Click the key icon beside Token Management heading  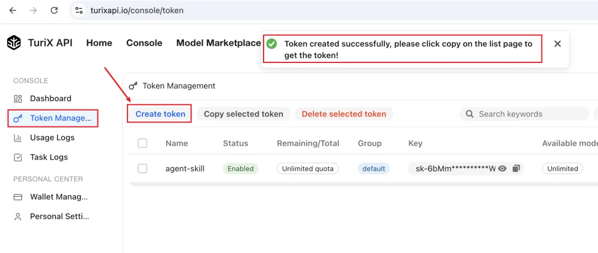(x=133, y=86)
